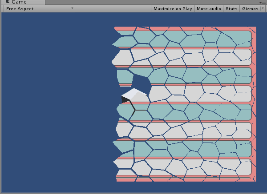The height and width of the screenshot is (194, 267).
Task: Open the Free Aspect dropdown
Action: tap(39, 9)
